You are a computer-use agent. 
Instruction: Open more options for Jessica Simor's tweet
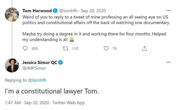[x=168, y=62]
